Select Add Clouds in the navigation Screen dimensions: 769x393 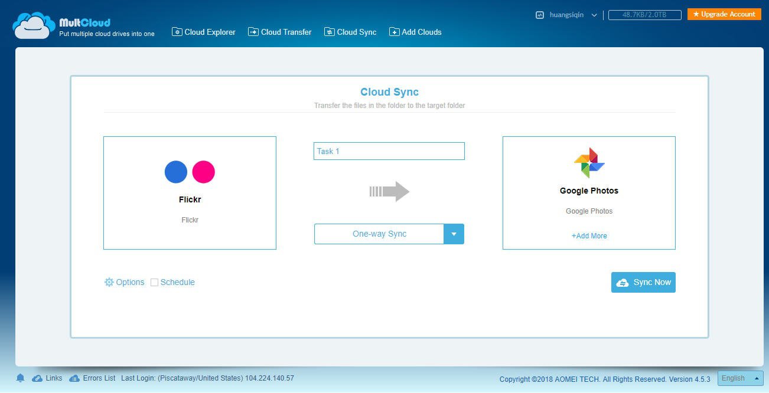[415, 32]
